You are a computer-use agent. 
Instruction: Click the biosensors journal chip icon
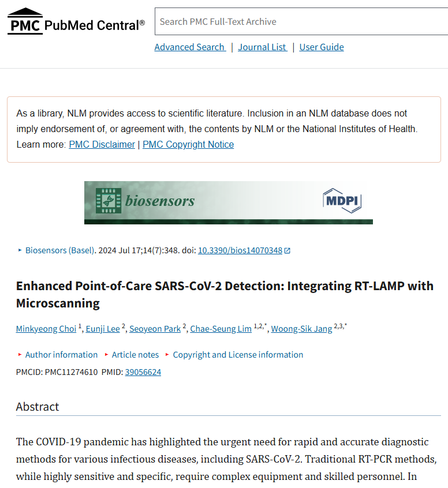[109, 201]
